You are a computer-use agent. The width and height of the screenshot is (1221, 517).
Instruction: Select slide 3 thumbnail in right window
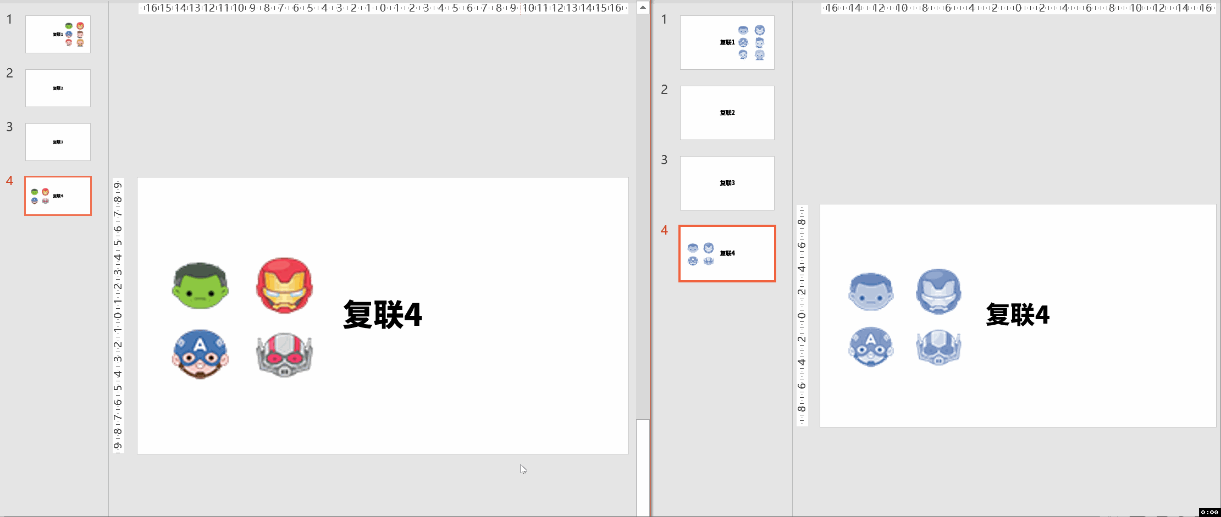point(727,183)
